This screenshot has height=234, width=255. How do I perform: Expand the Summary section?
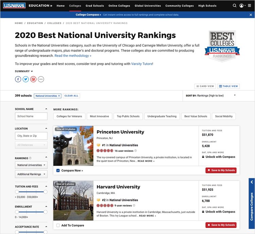(x=24, y=71)
